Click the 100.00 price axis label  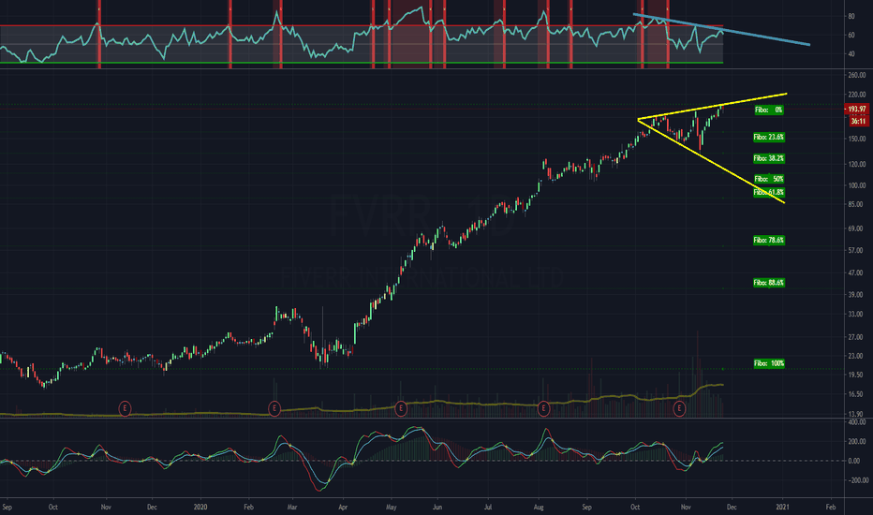pyautogui.click(x=857, y=185)
